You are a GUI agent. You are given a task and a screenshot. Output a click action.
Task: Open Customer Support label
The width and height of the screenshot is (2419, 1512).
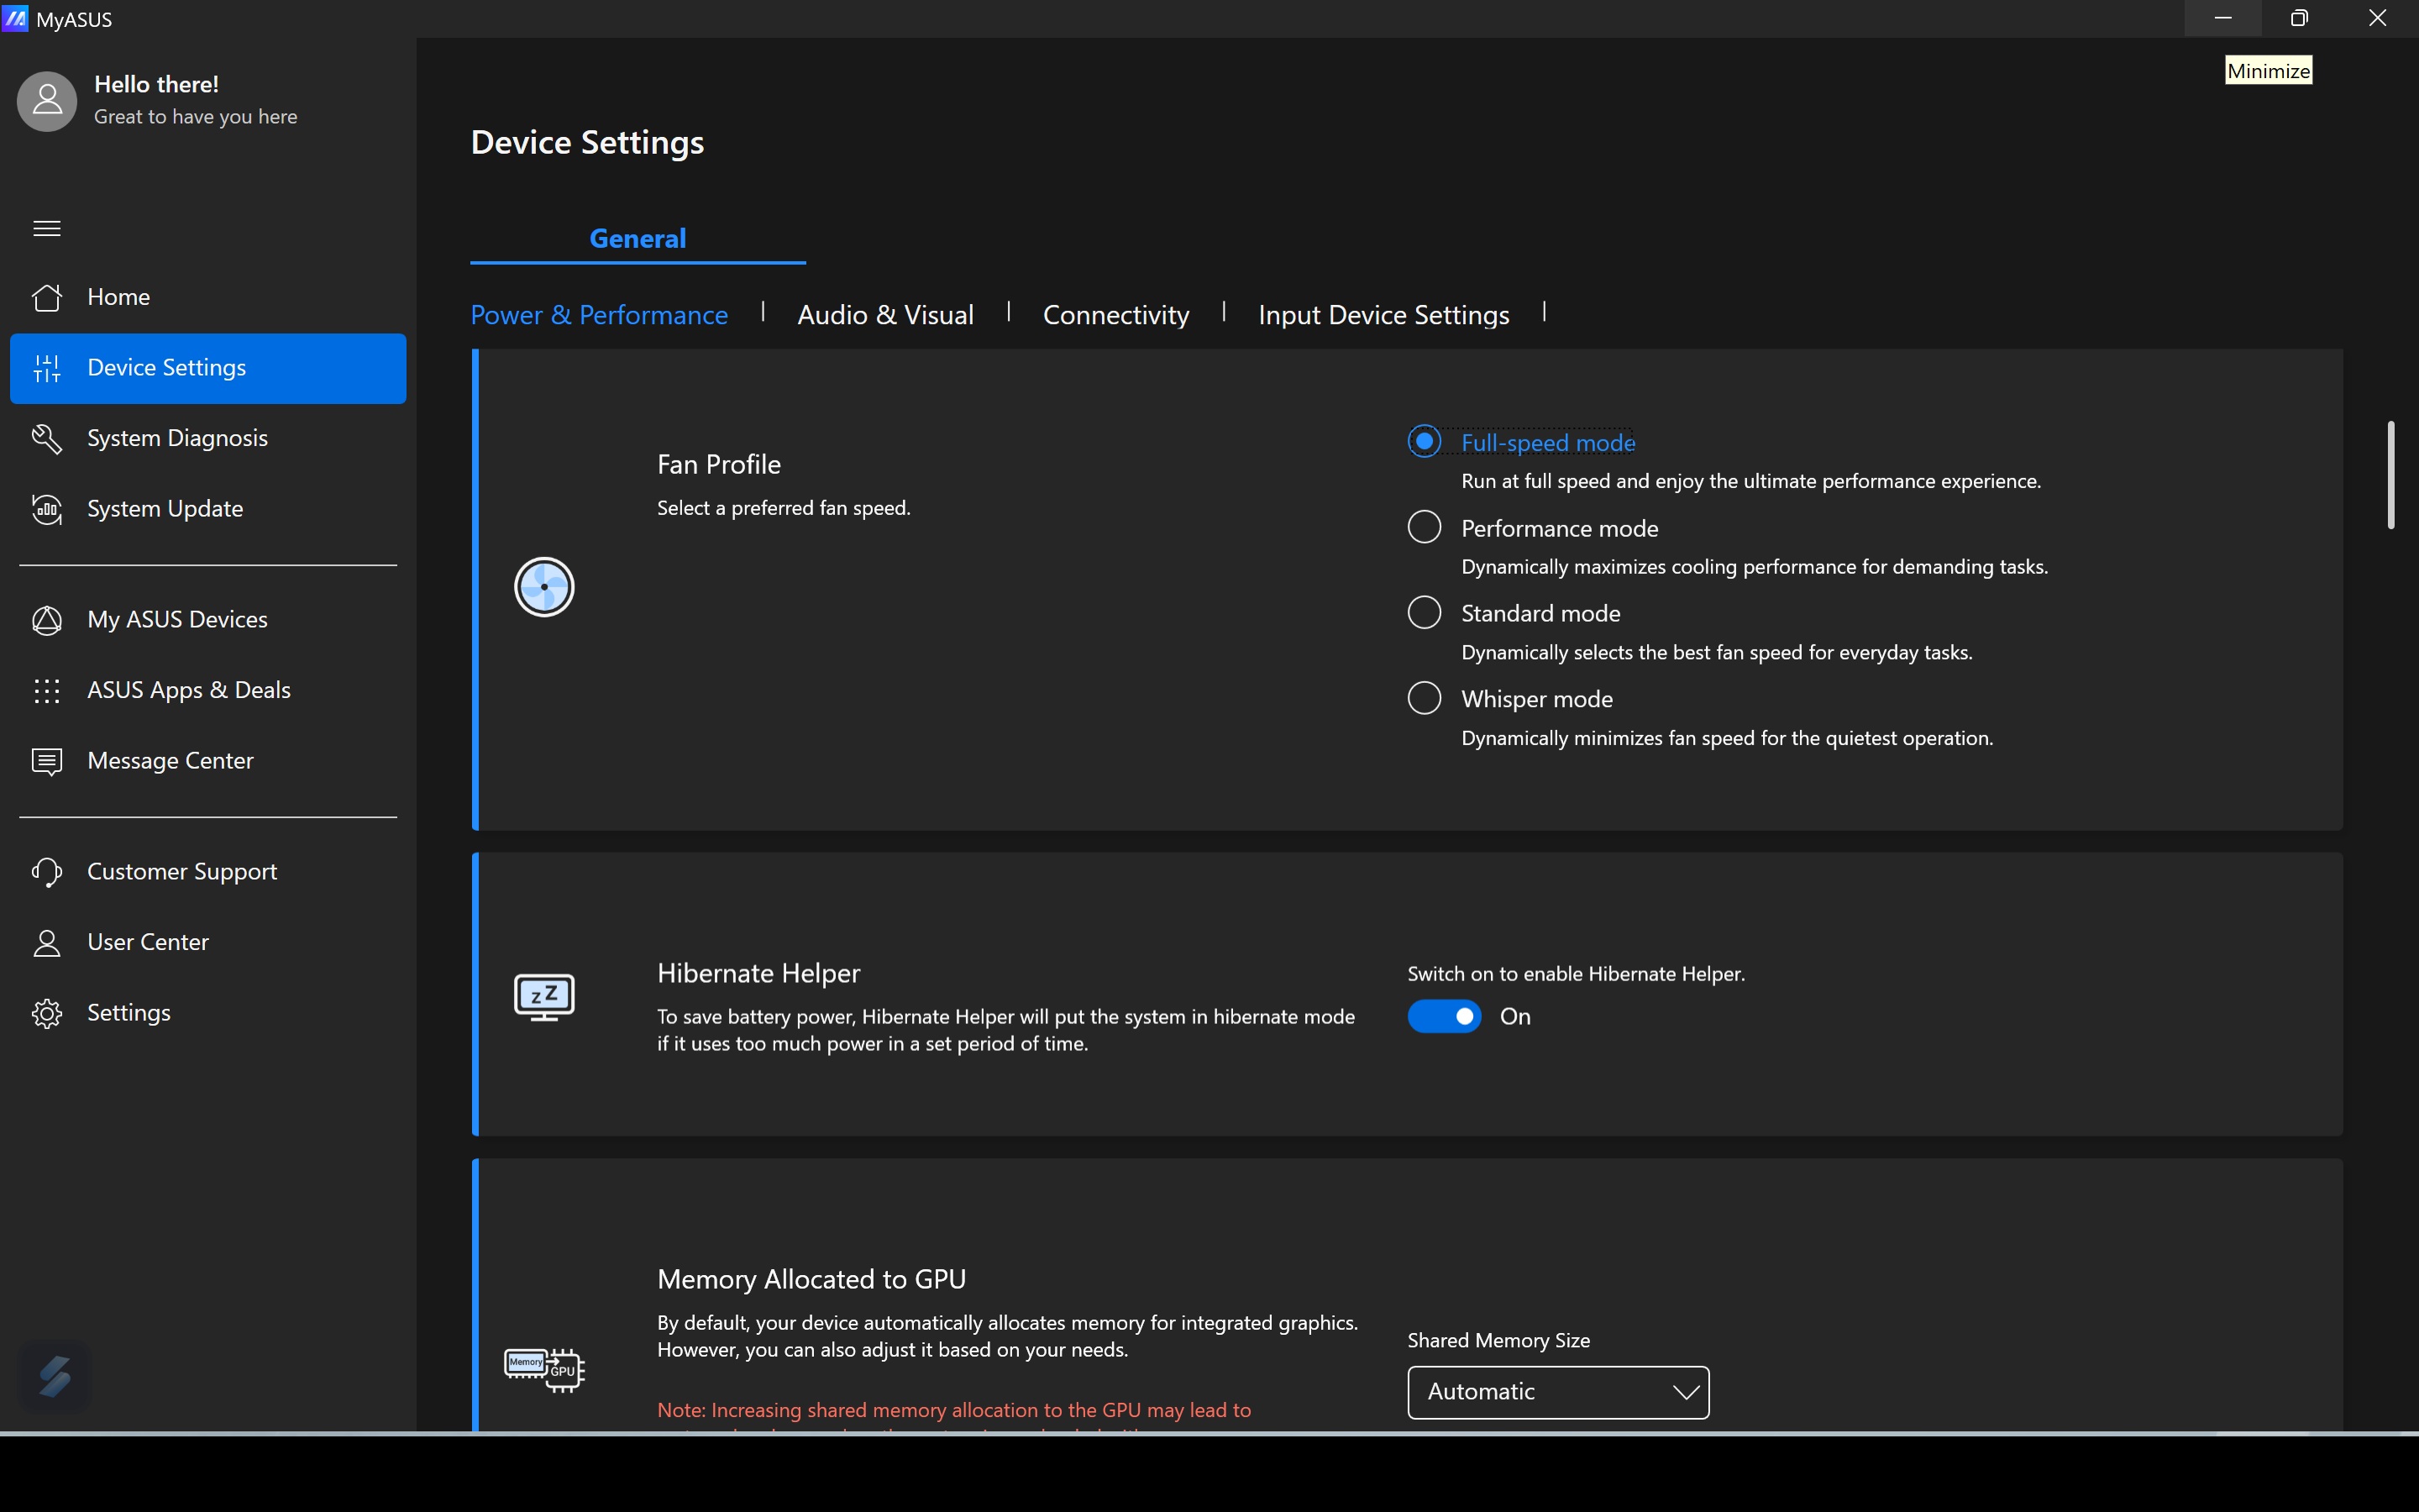tap(182, 872)
